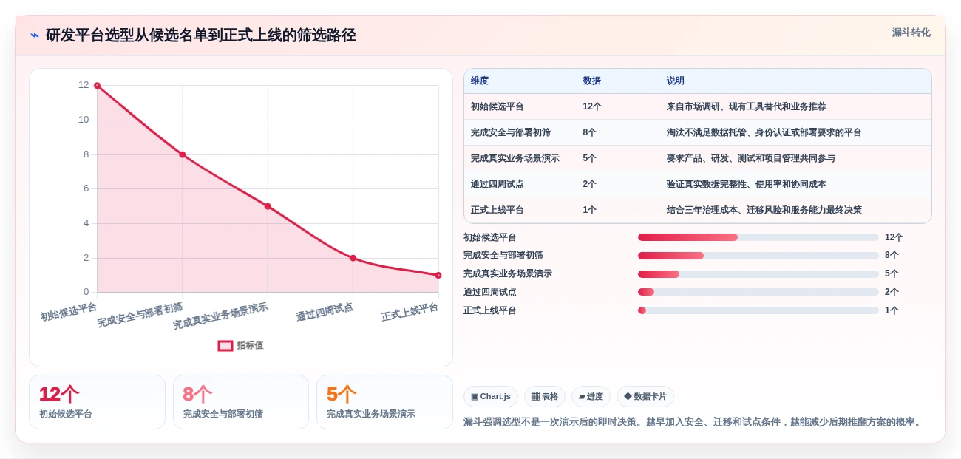This screenshot has height=459, width=961.
Task: Click the 1个 value in the table
Action: pos(589,210)
